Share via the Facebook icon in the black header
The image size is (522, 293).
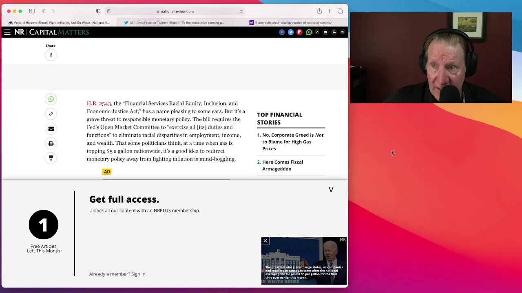coord(282,32)
